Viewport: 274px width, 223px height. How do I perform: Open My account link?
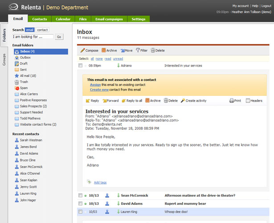tap(241, 6)
